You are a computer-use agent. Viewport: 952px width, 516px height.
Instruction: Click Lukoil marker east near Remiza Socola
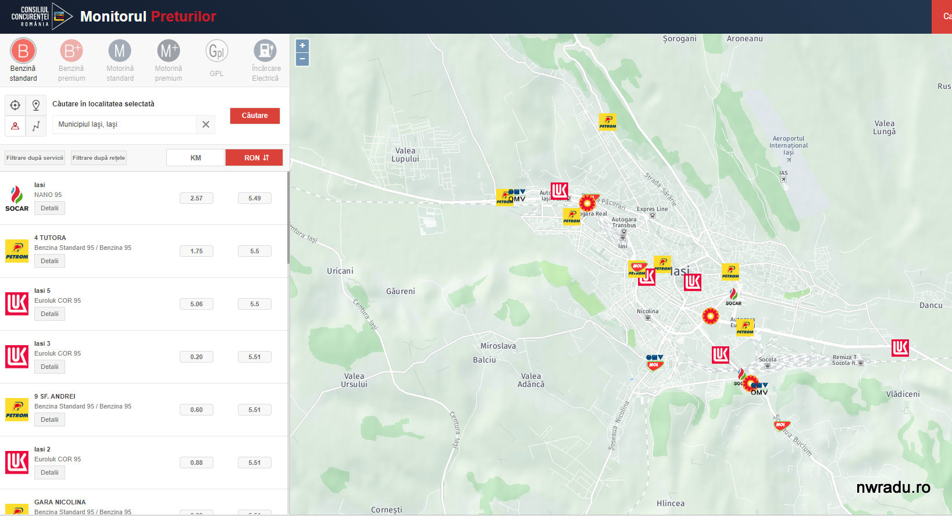click(900, 348)
